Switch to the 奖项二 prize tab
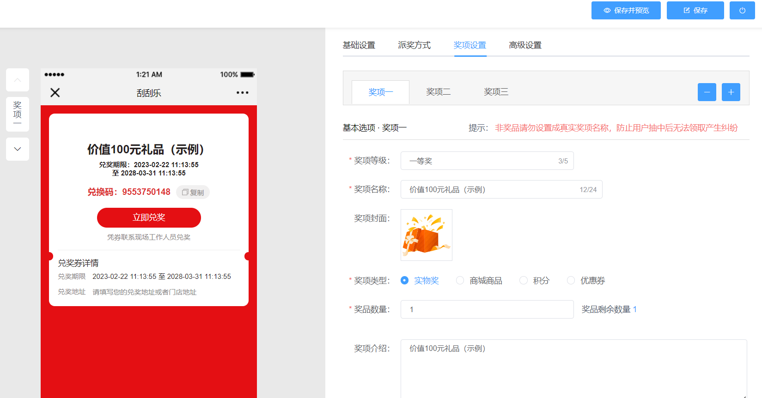 coord(439,92)
